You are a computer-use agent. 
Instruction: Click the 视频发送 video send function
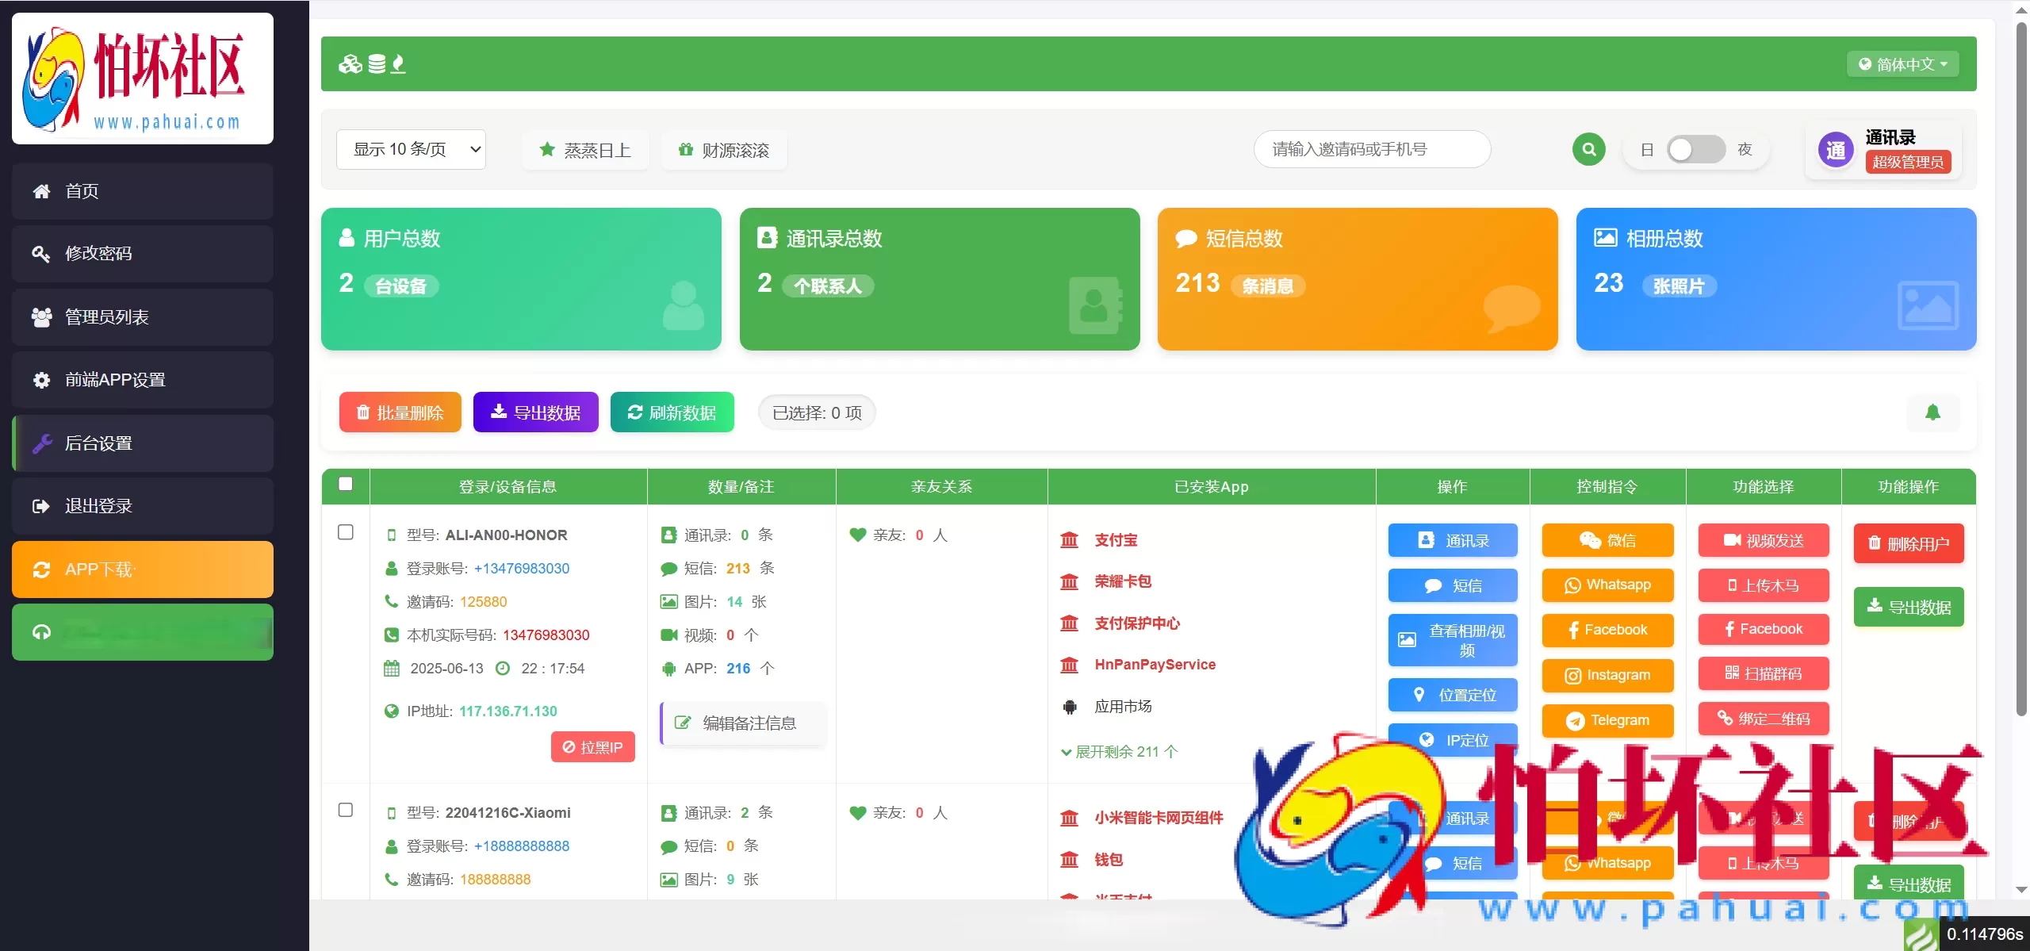coord(1763,540)
